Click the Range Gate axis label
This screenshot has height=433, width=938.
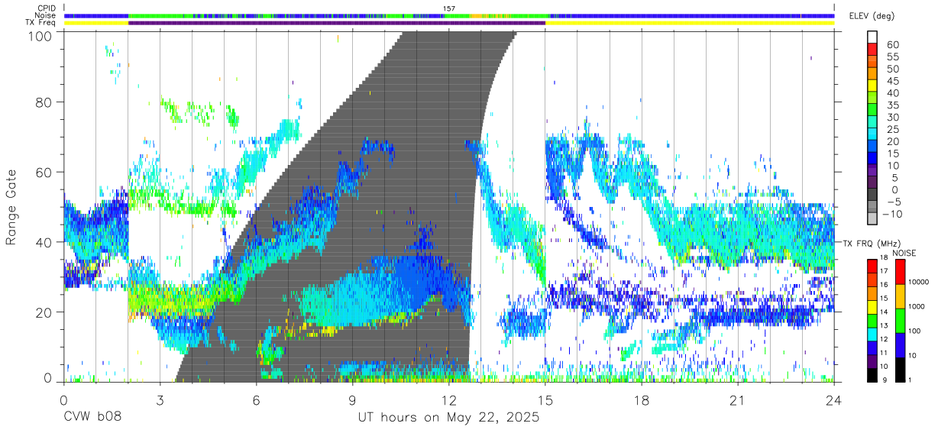pos(11,207)
